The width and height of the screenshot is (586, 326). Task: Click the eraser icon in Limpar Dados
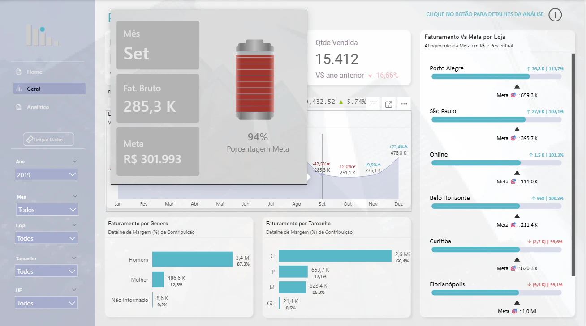tap(29, 140)
